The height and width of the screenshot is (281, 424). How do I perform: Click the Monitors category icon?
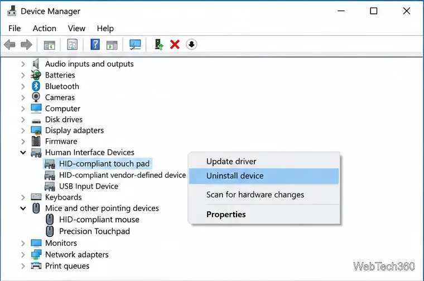click(36, 243)
